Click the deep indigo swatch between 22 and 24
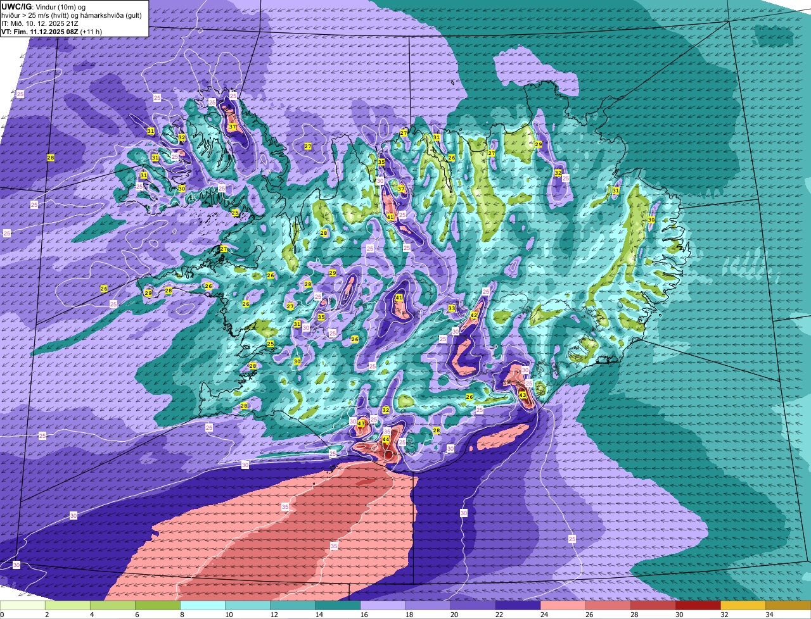Image resolution: width=811 pixels, height=619 pixels. [518, 605]
